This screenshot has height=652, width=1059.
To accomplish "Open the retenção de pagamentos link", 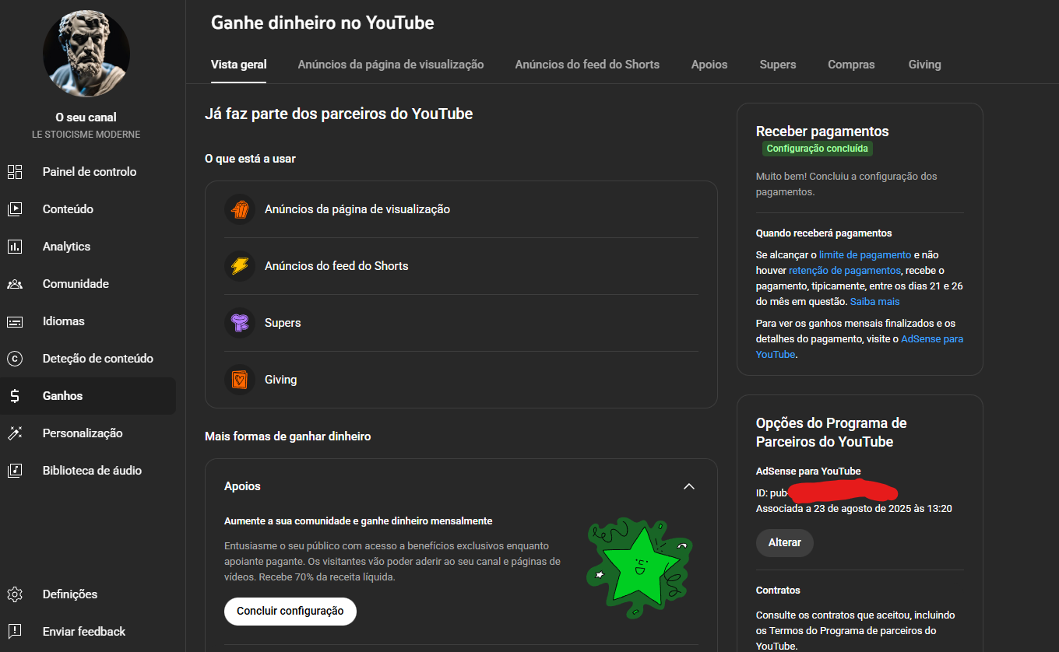I will coord(844,270).
